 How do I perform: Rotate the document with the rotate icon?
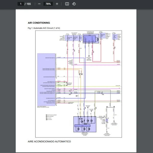coord(74,4)
